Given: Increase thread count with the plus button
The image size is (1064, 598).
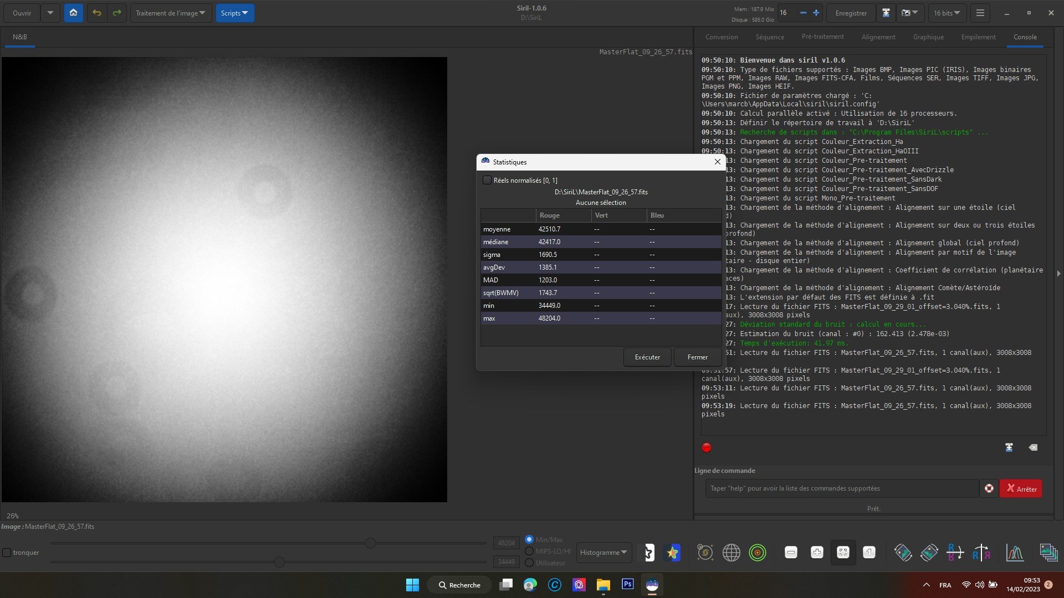Looking at the screenshot, I should (x=816, y=13).
